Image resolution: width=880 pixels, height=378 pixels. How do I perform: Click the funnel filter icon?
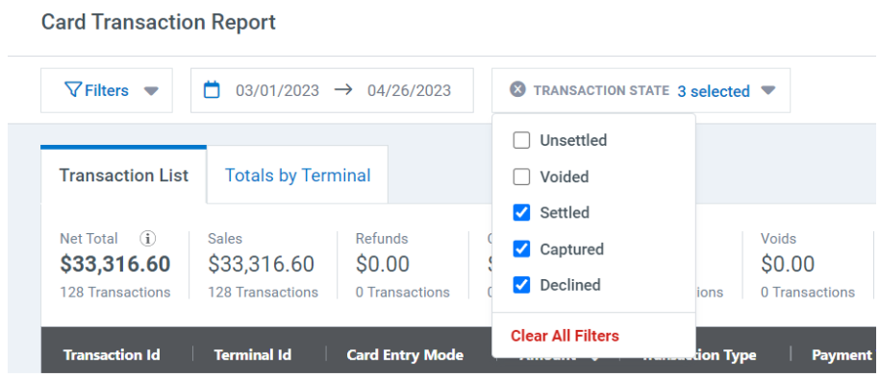(73, 90)
